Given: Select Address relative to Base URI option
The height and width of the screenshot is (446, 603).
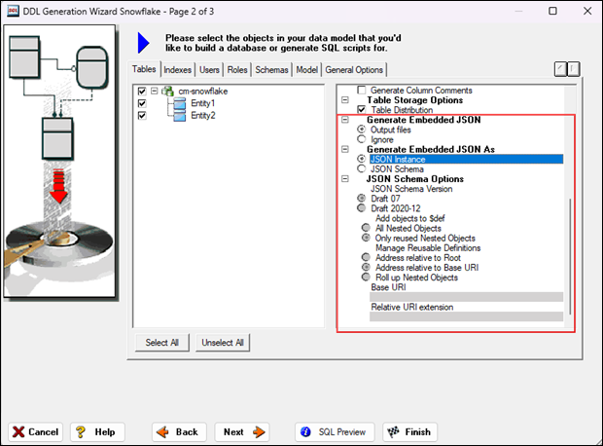Looking at the screenshot, I should (366, 267).
